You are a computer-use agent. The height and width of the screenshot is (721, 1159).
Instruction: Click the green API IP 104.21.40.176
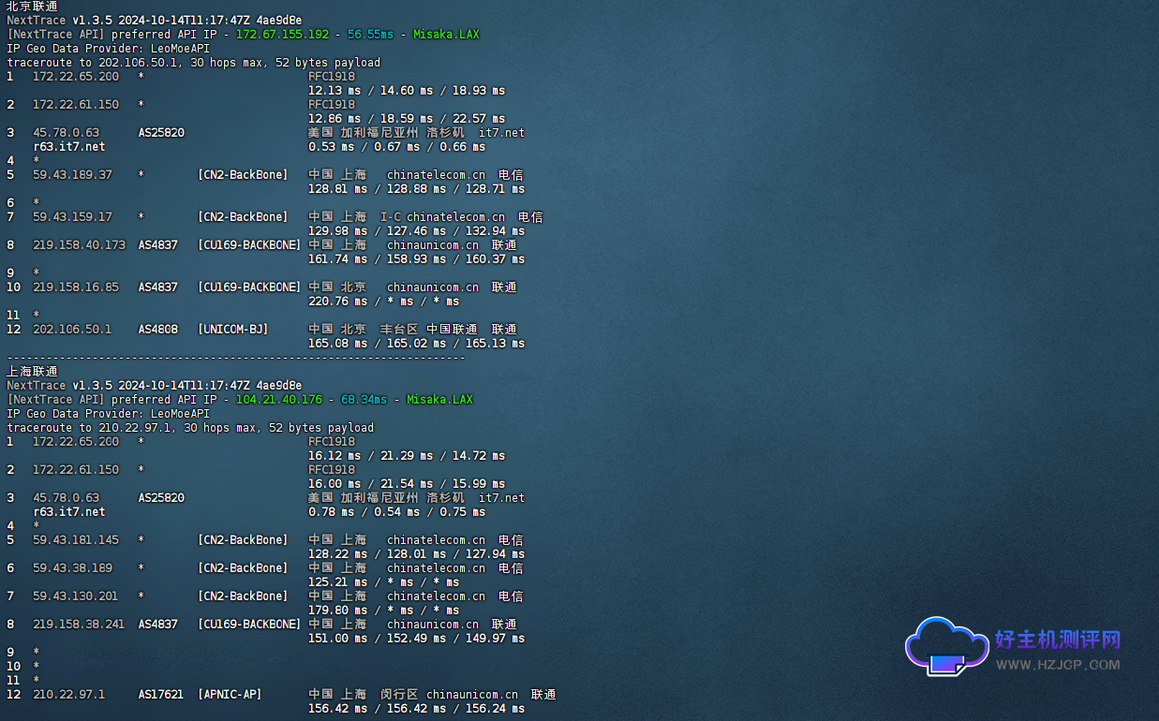pyautogui.click(x=278, y=400)
